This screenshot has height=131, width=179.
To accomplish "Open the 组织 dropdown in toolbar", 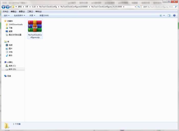I will click(7, 15).
